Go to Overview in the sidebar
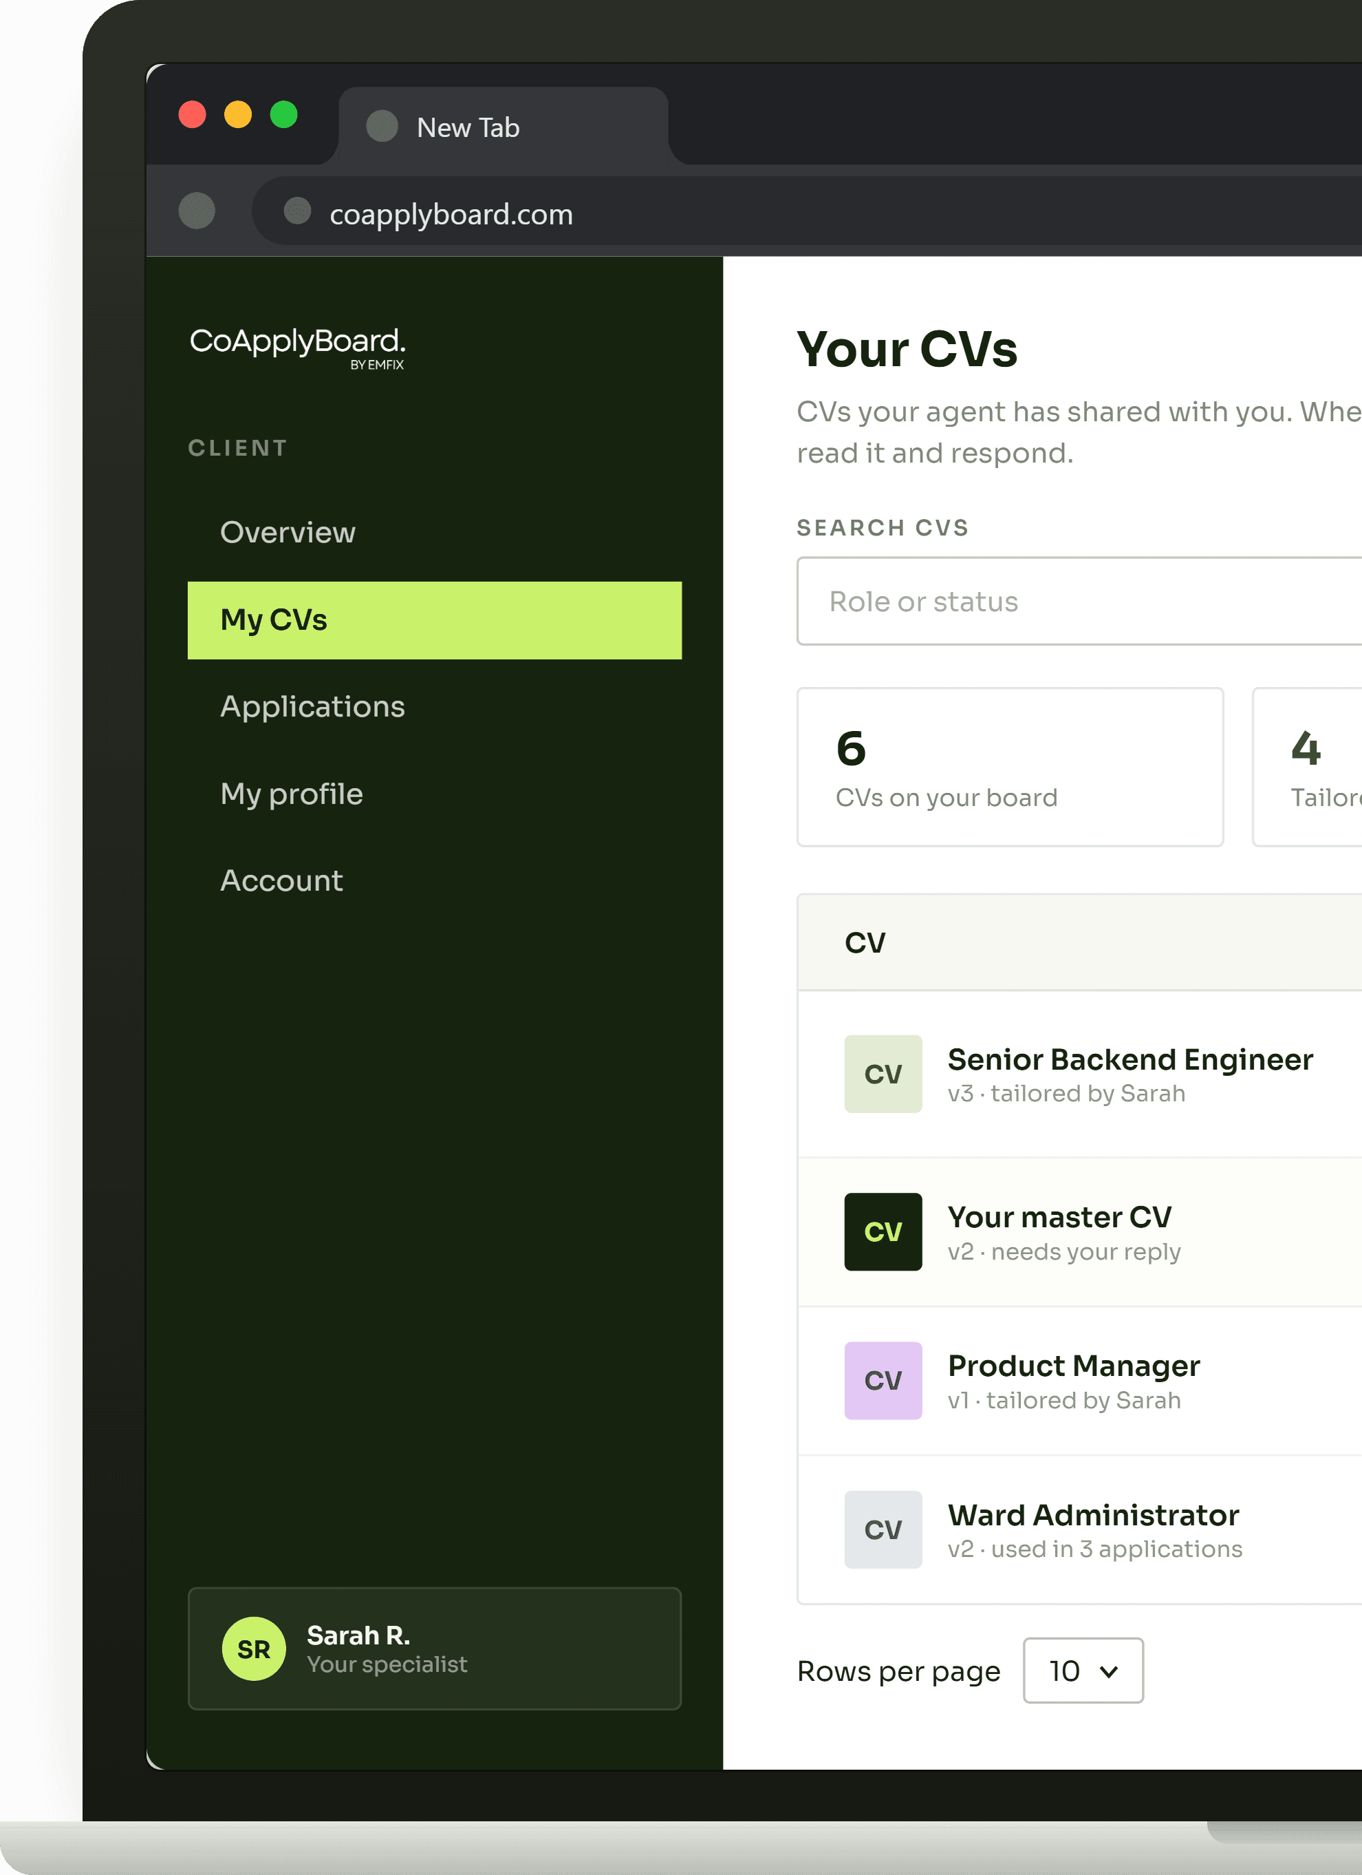 tap(435, 532)
